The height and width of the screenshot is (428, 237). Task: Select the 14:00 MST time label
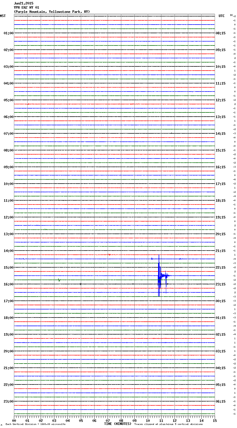(9, 251)
